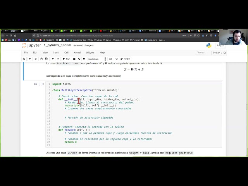The image size is (248, 186).
Task: Open the browser library icon
Action: (x=207, y=36)
